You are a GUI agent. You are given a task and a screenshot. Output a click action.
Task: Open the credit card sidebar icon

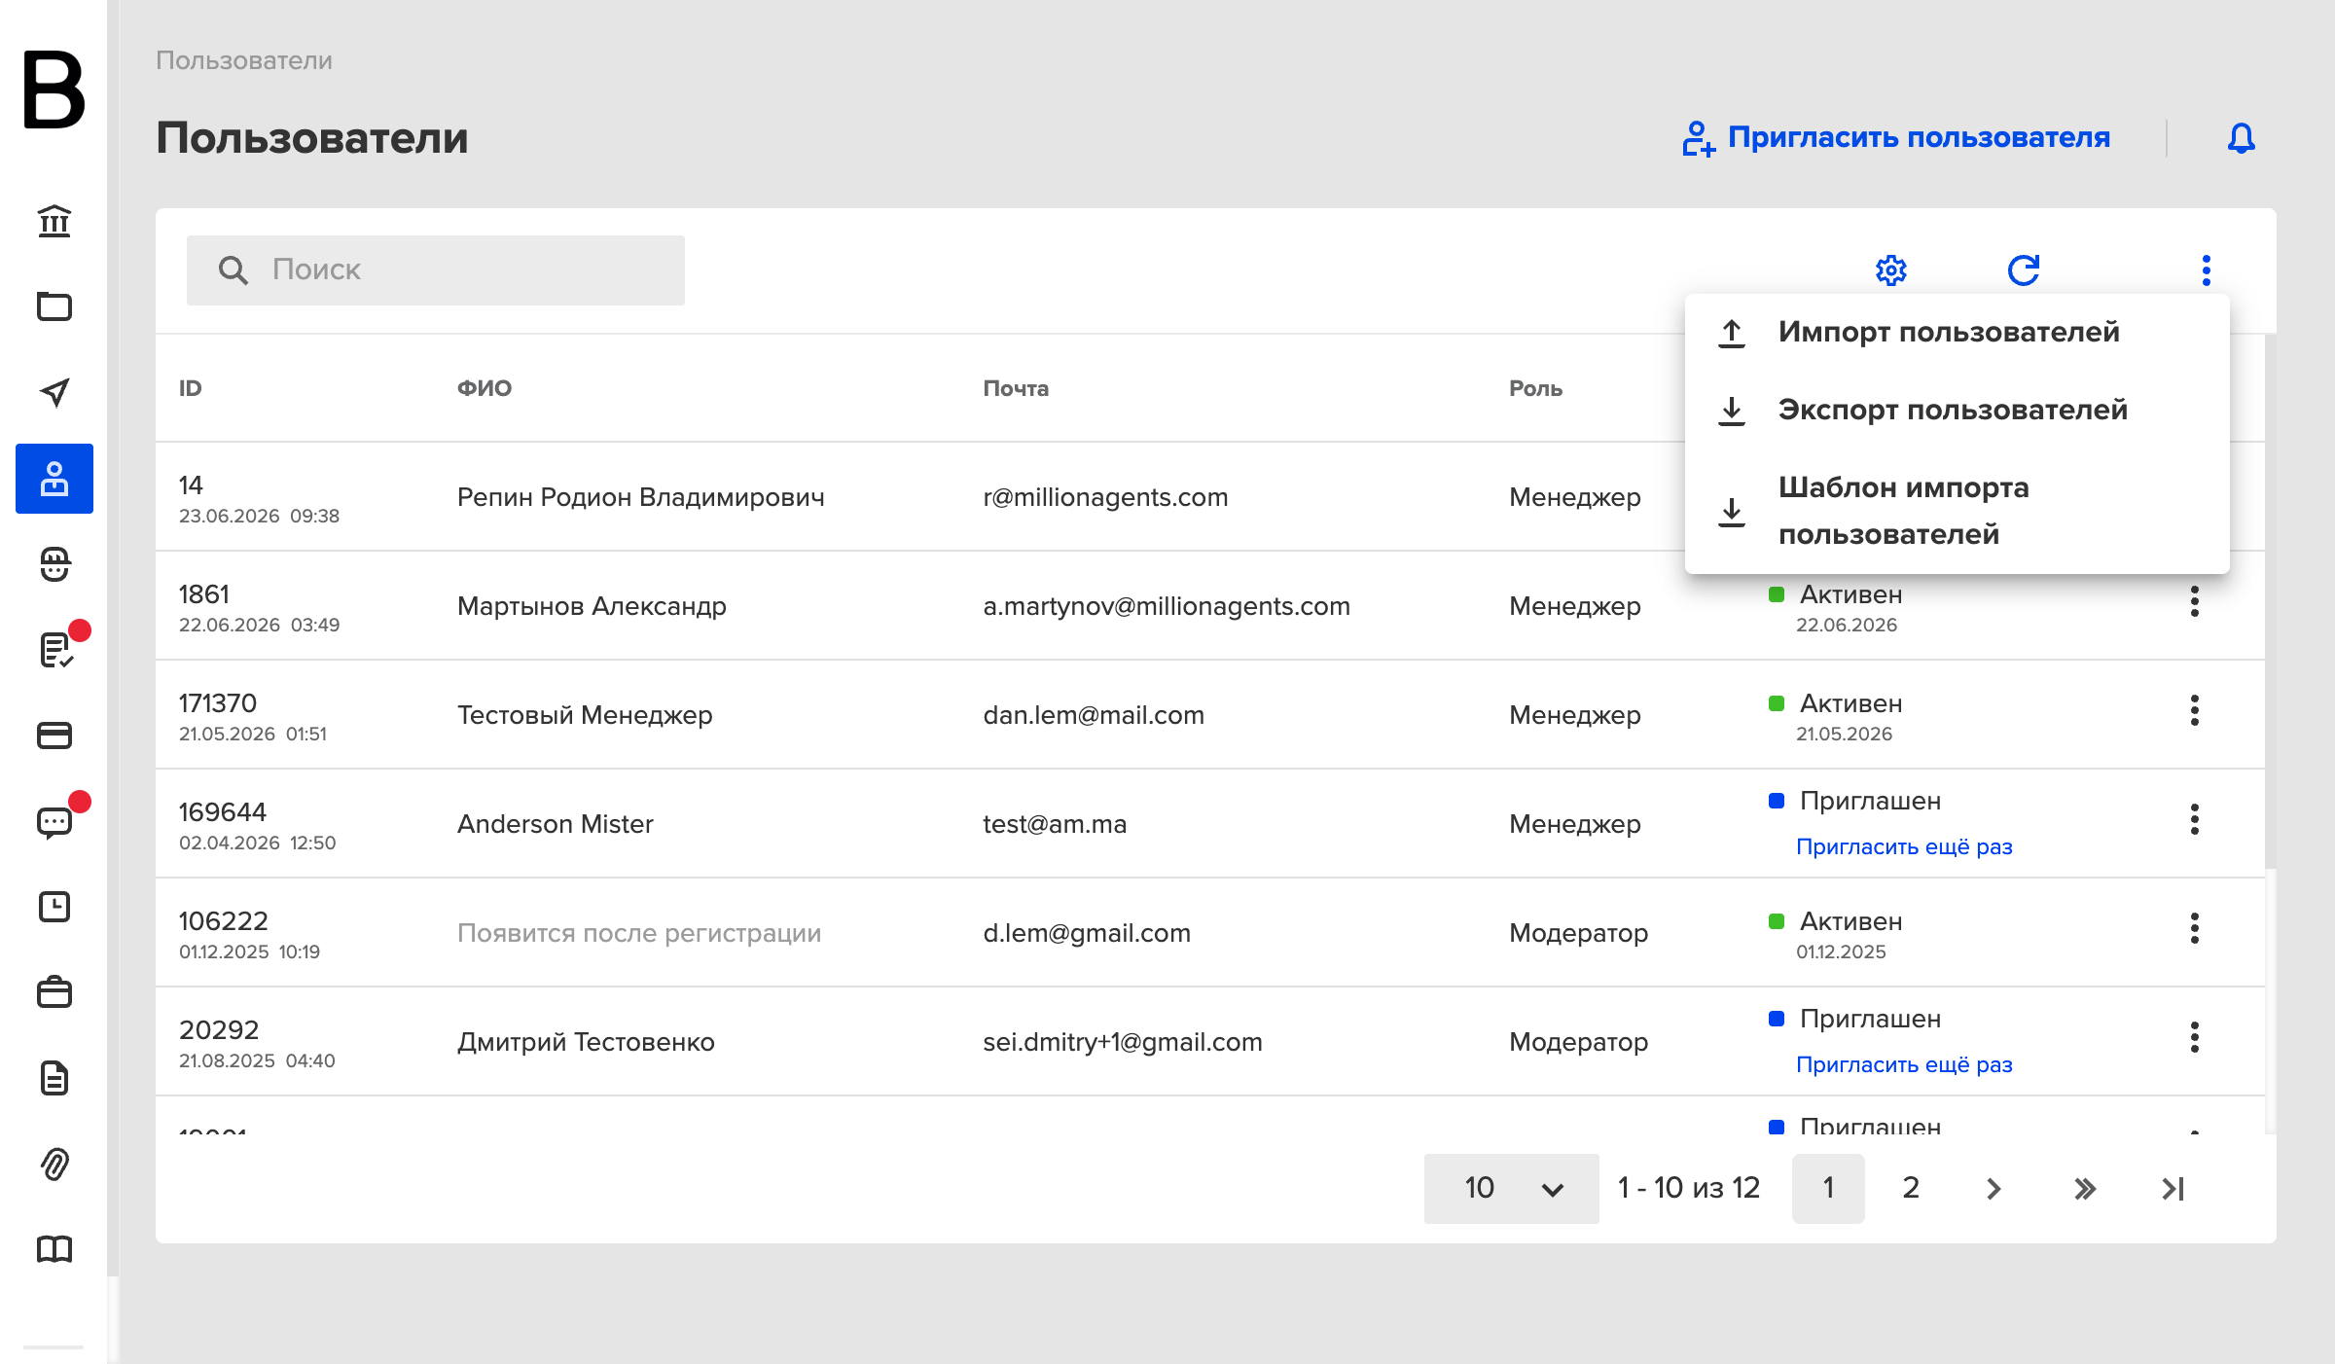[x=54, y=736]
